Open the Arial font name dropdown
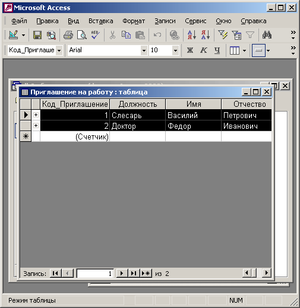Image resolution: width=300 pixels, height=308 pixels. [x=144, y=50]
